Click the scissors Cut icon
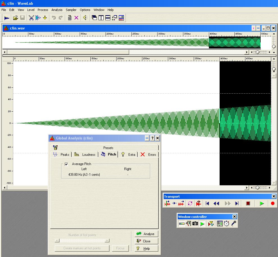This screenshot has height=257, width=278. click(x=31, y=18)
